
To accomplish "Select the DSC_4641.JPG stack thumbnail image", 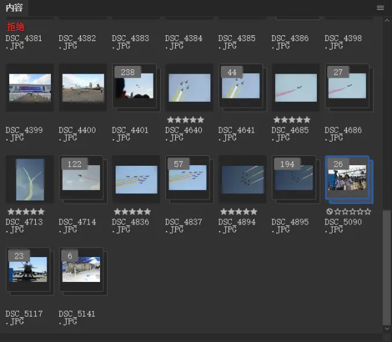I will click(240, 85).
